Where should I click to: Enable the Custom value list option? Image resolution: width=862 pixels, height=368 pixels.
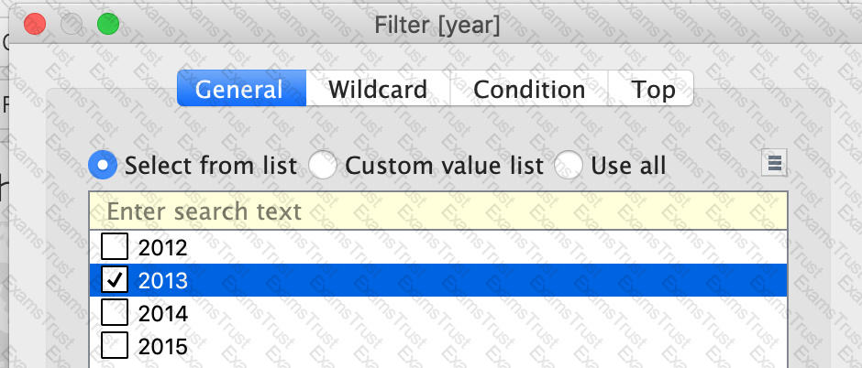coord(322,165)
